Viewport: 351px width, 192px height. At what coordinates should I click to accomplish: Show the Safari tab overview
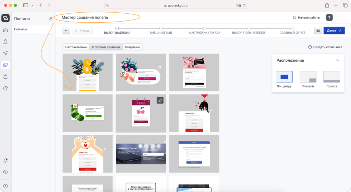[x=345, y=5]
